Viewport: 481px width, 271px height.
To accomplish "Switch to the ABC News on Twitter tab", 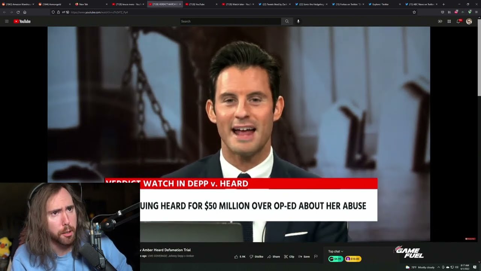I will pyautogui.click(x=420, y=4).
